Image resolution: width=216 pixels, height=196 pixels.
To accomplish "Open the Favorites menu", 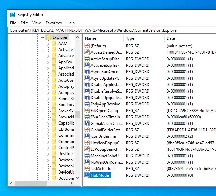I will (53, 23).
